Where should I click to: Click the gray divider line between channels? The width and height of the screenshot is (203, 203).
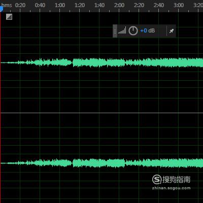[x=102, y=113]
